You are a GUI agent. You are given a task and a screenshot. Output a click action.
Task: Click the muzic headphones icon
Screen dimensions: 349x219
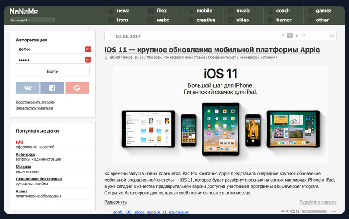coord(231,10)
